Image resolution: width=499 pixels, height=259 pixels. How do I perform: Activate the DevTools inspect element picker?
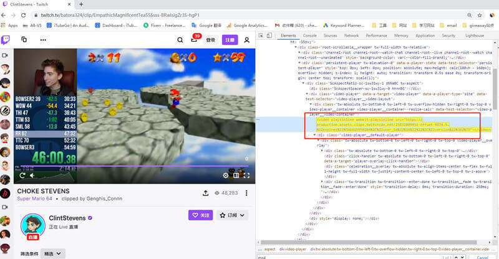coord(261,35)
